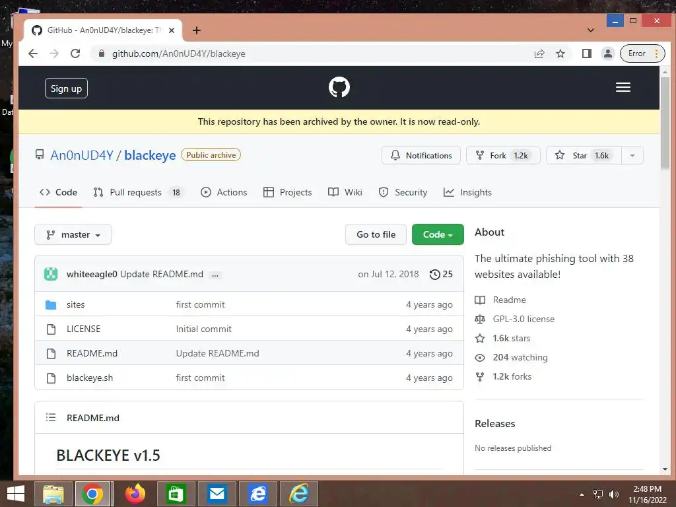The height and width of the screenshot is (507, 676).
Task: Switch to the Code tab
Action: click(x=58, y=192)
